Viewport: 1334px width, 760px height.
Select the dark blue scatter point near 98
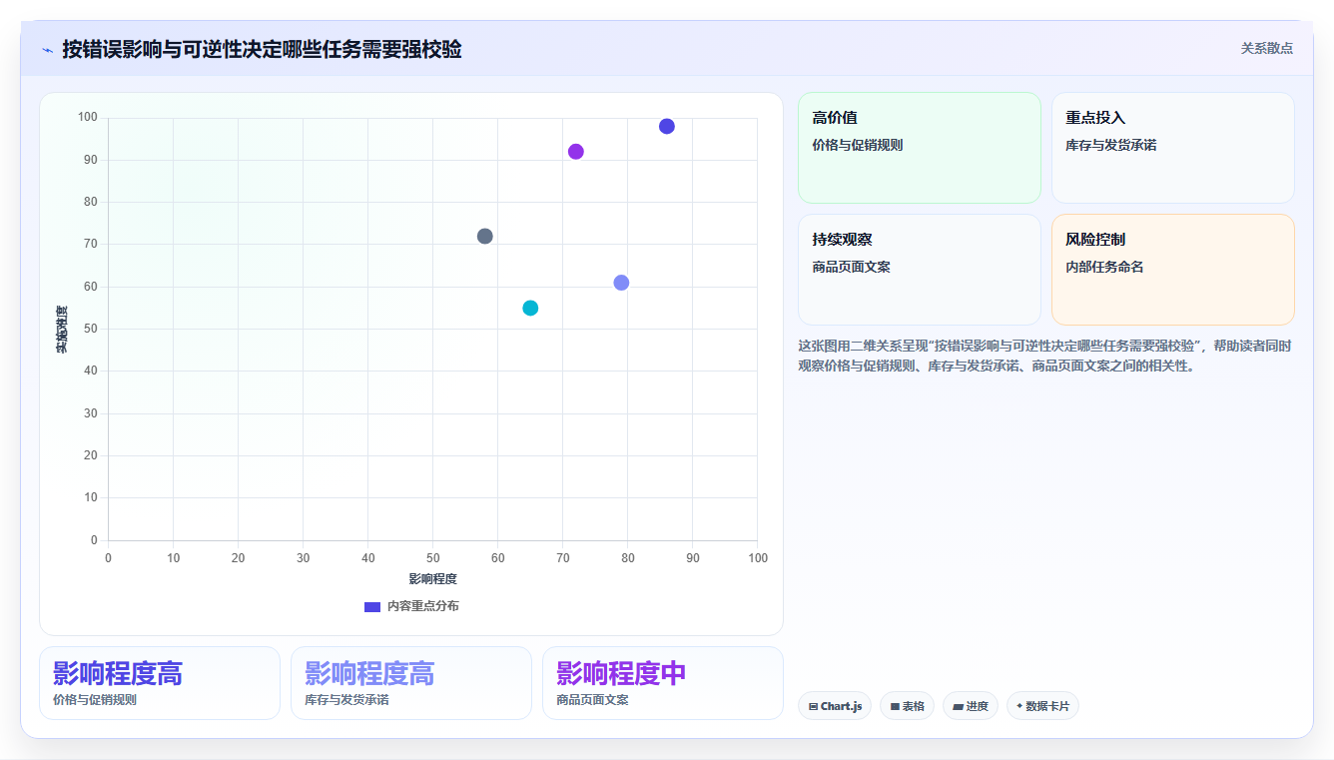[667, 126]
